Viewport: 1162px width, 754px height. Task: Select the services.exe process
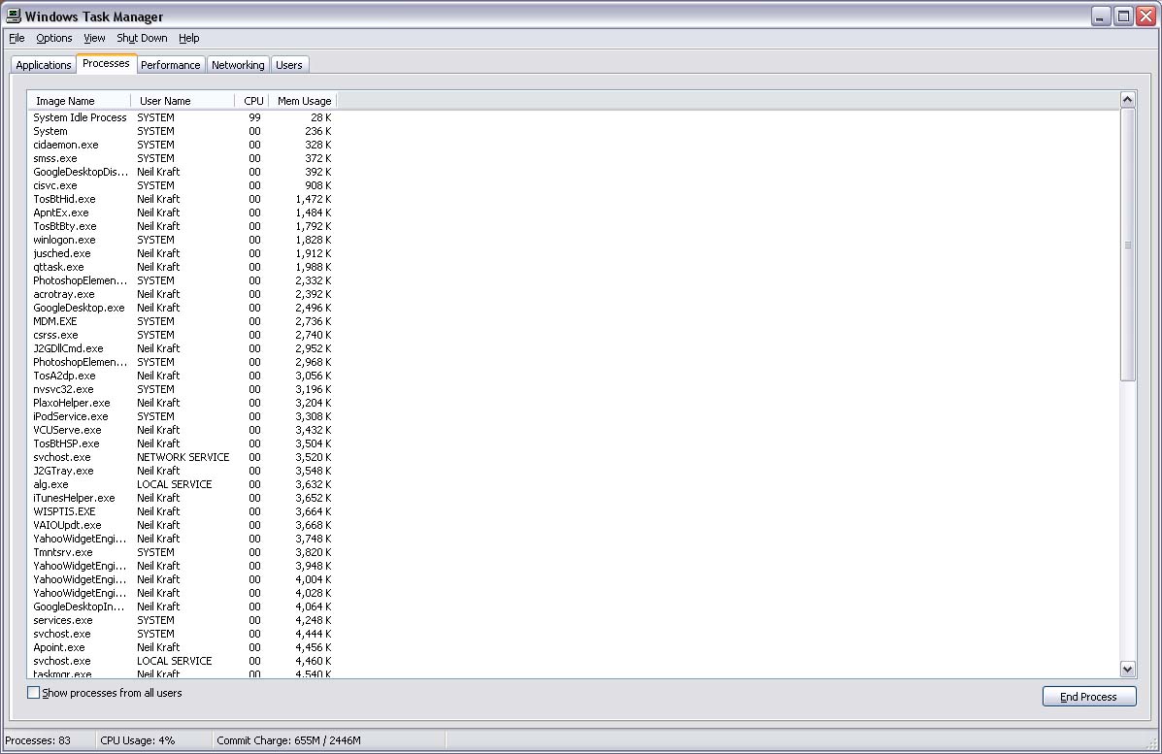[183, 620]
